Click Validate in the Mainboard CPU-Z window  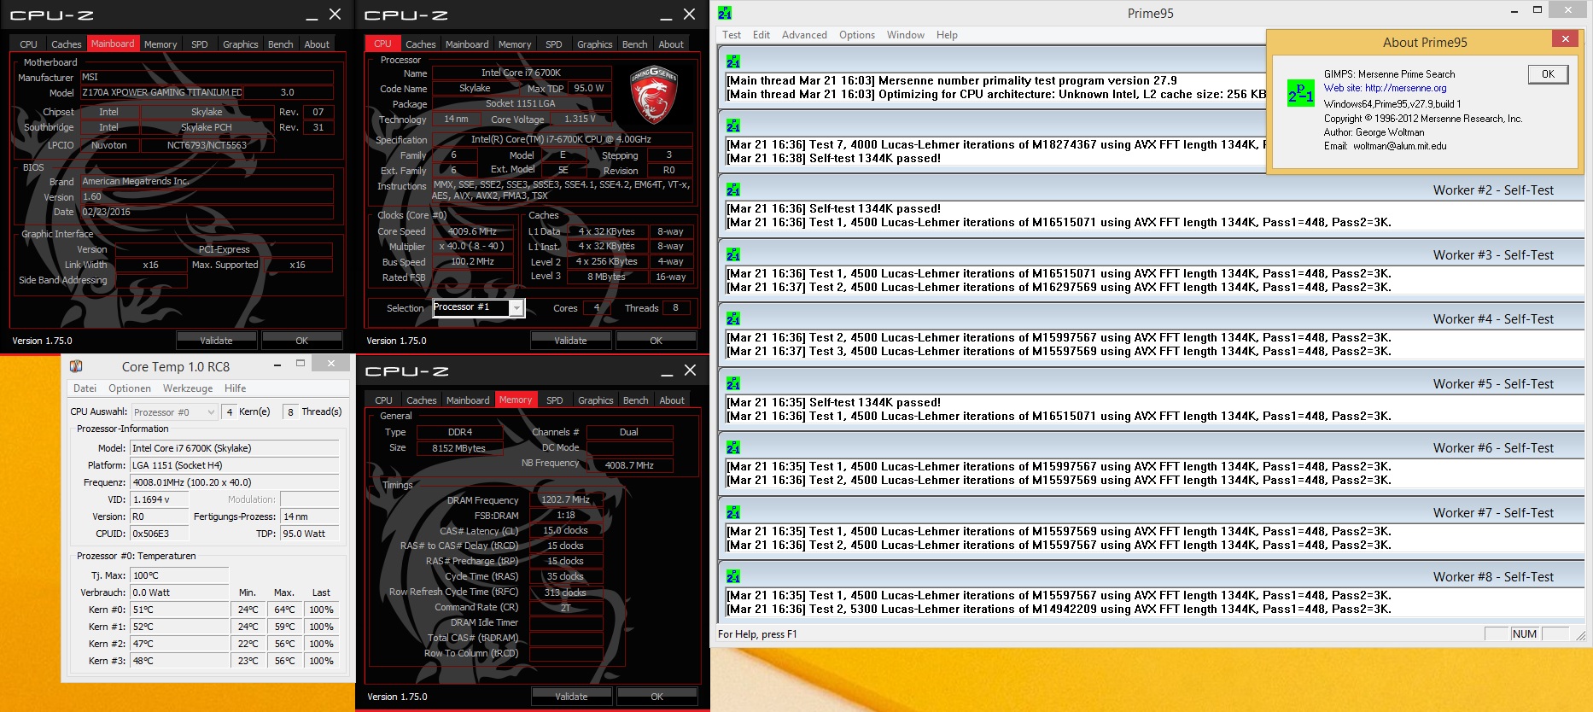[216, 341]
